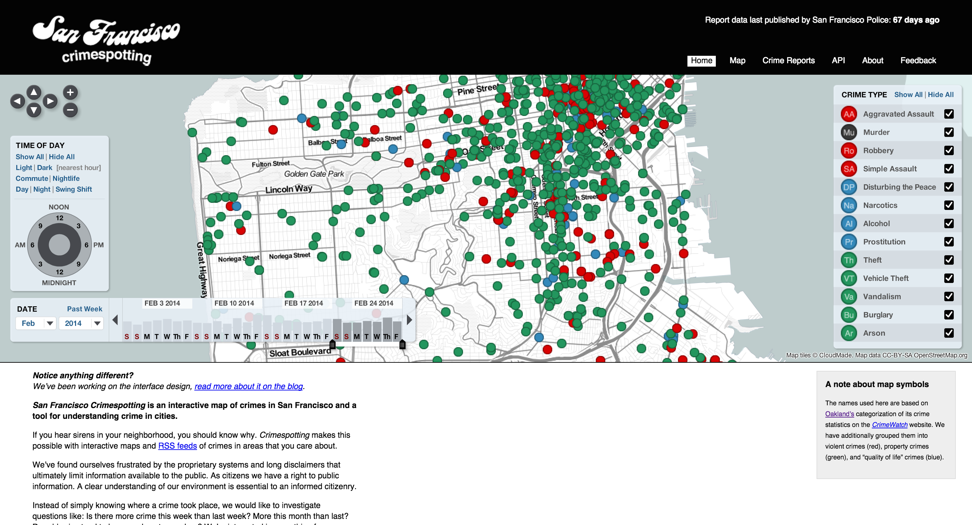Click the Nightlife time filter link
This screenshot has width=972, height=525.
tap(66, 178)
